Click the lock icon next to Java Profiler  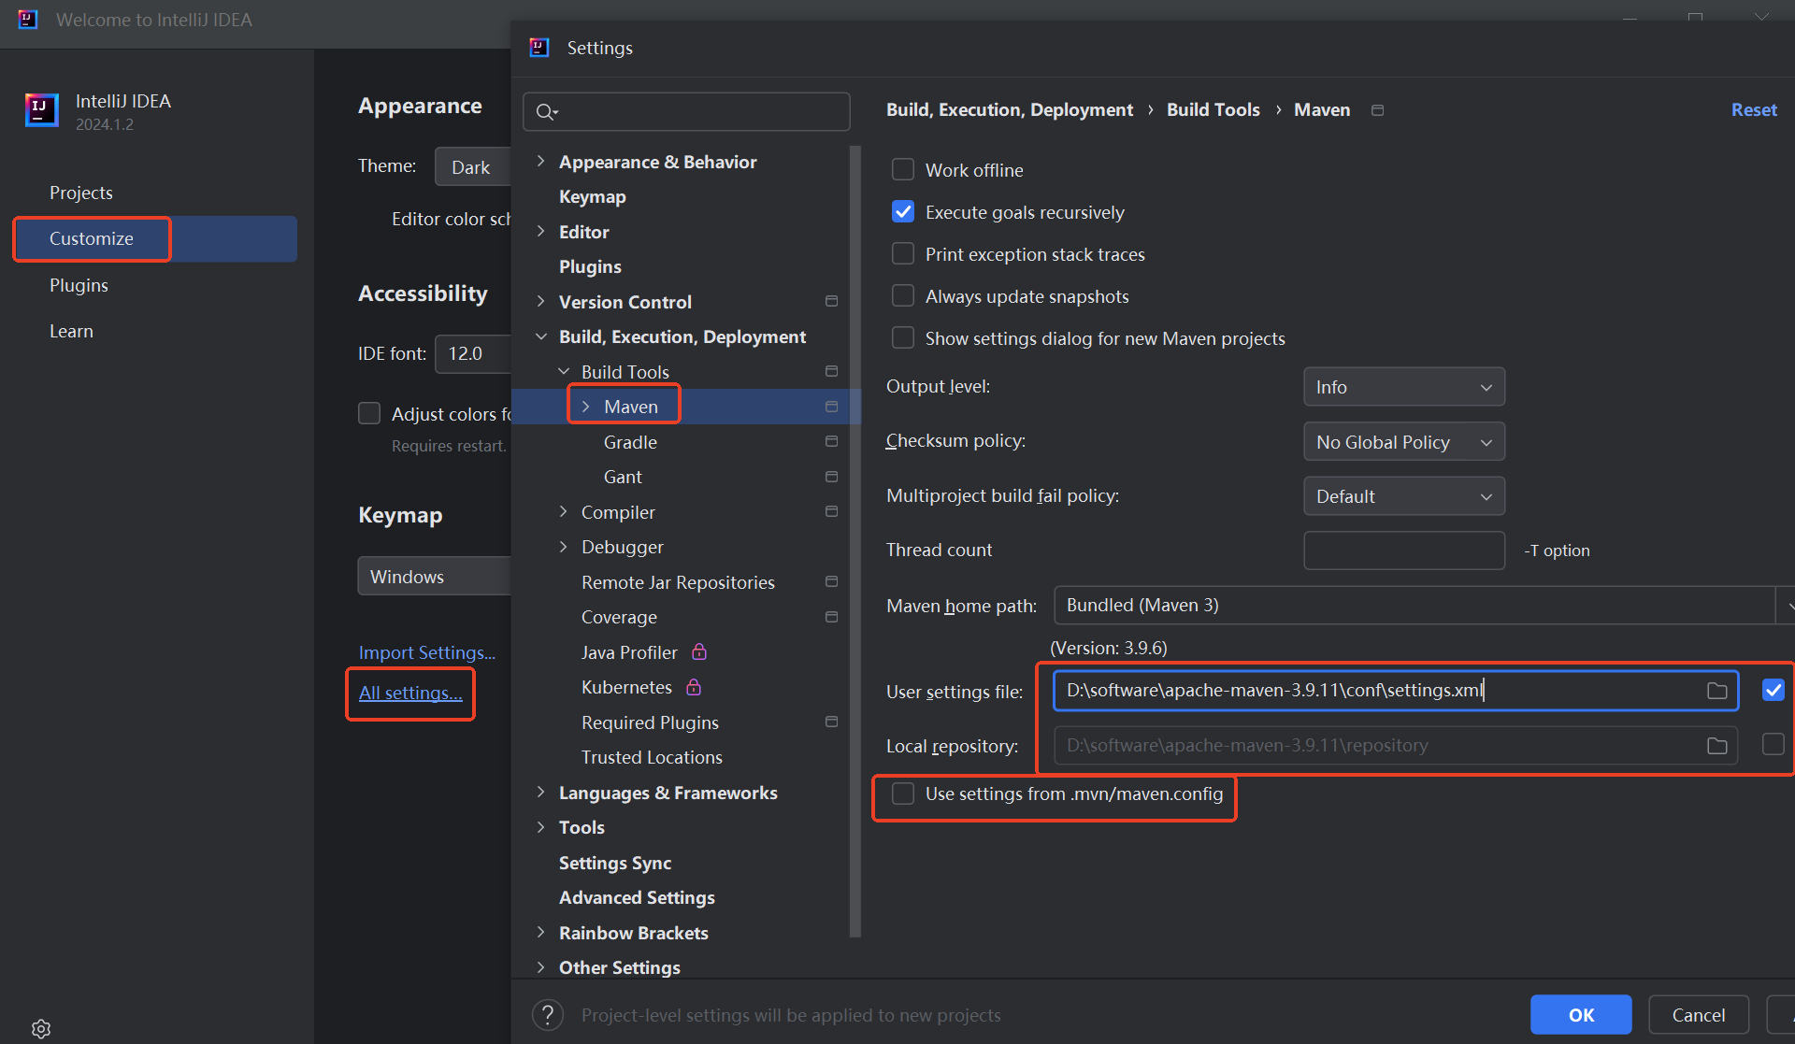click(x=699, y=651)
